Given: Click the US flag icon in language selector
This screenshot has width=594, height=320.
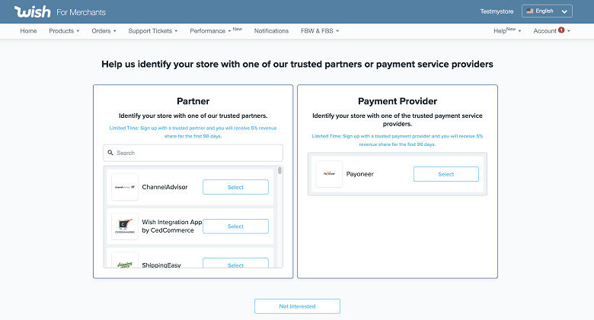Looking at the screenshot, I should click(529, 11).
